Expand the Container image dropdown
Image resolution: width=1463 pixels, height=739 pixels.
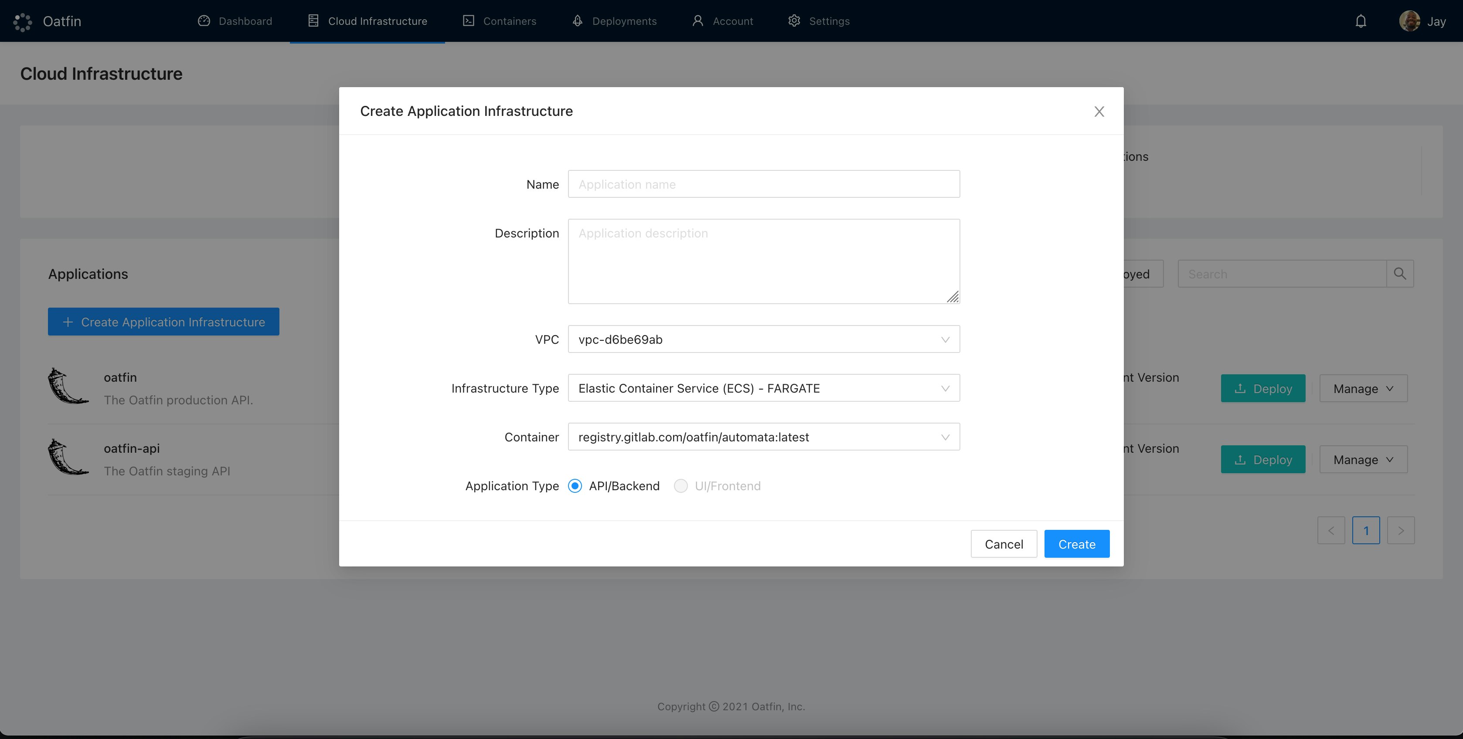763,437
